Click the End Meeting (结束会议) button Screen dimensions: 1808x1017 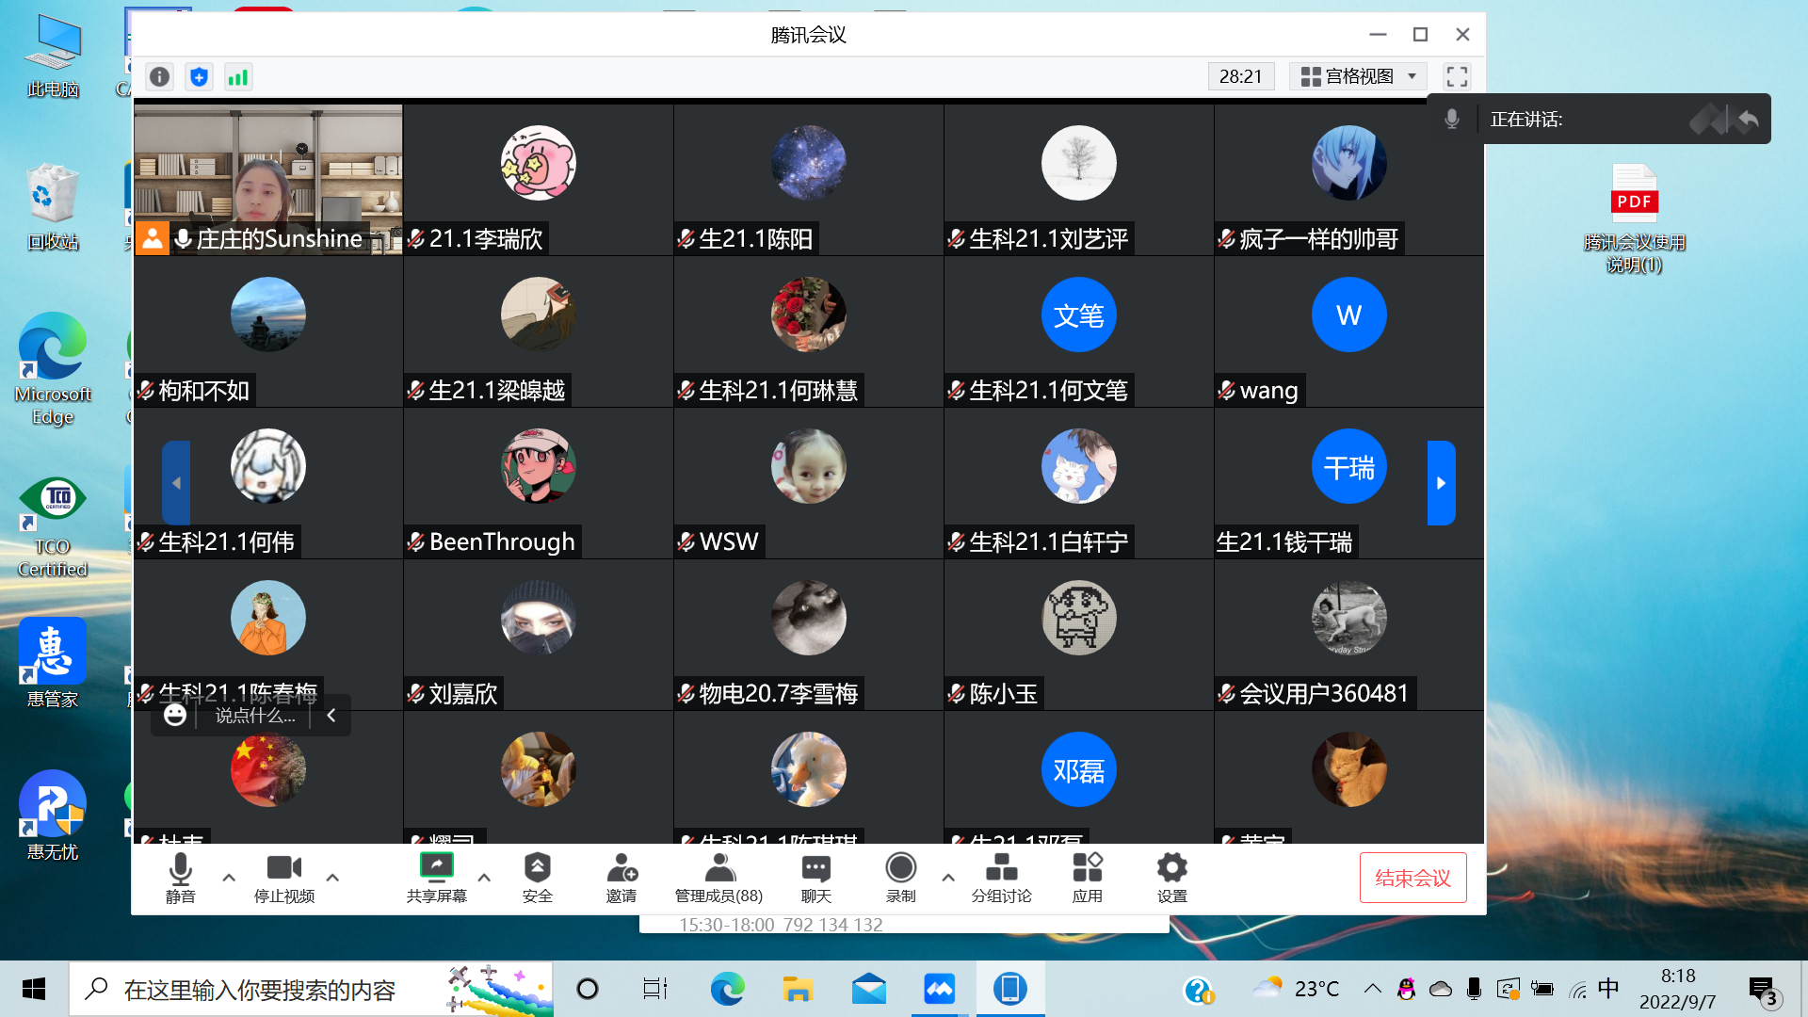(1412, 878)
